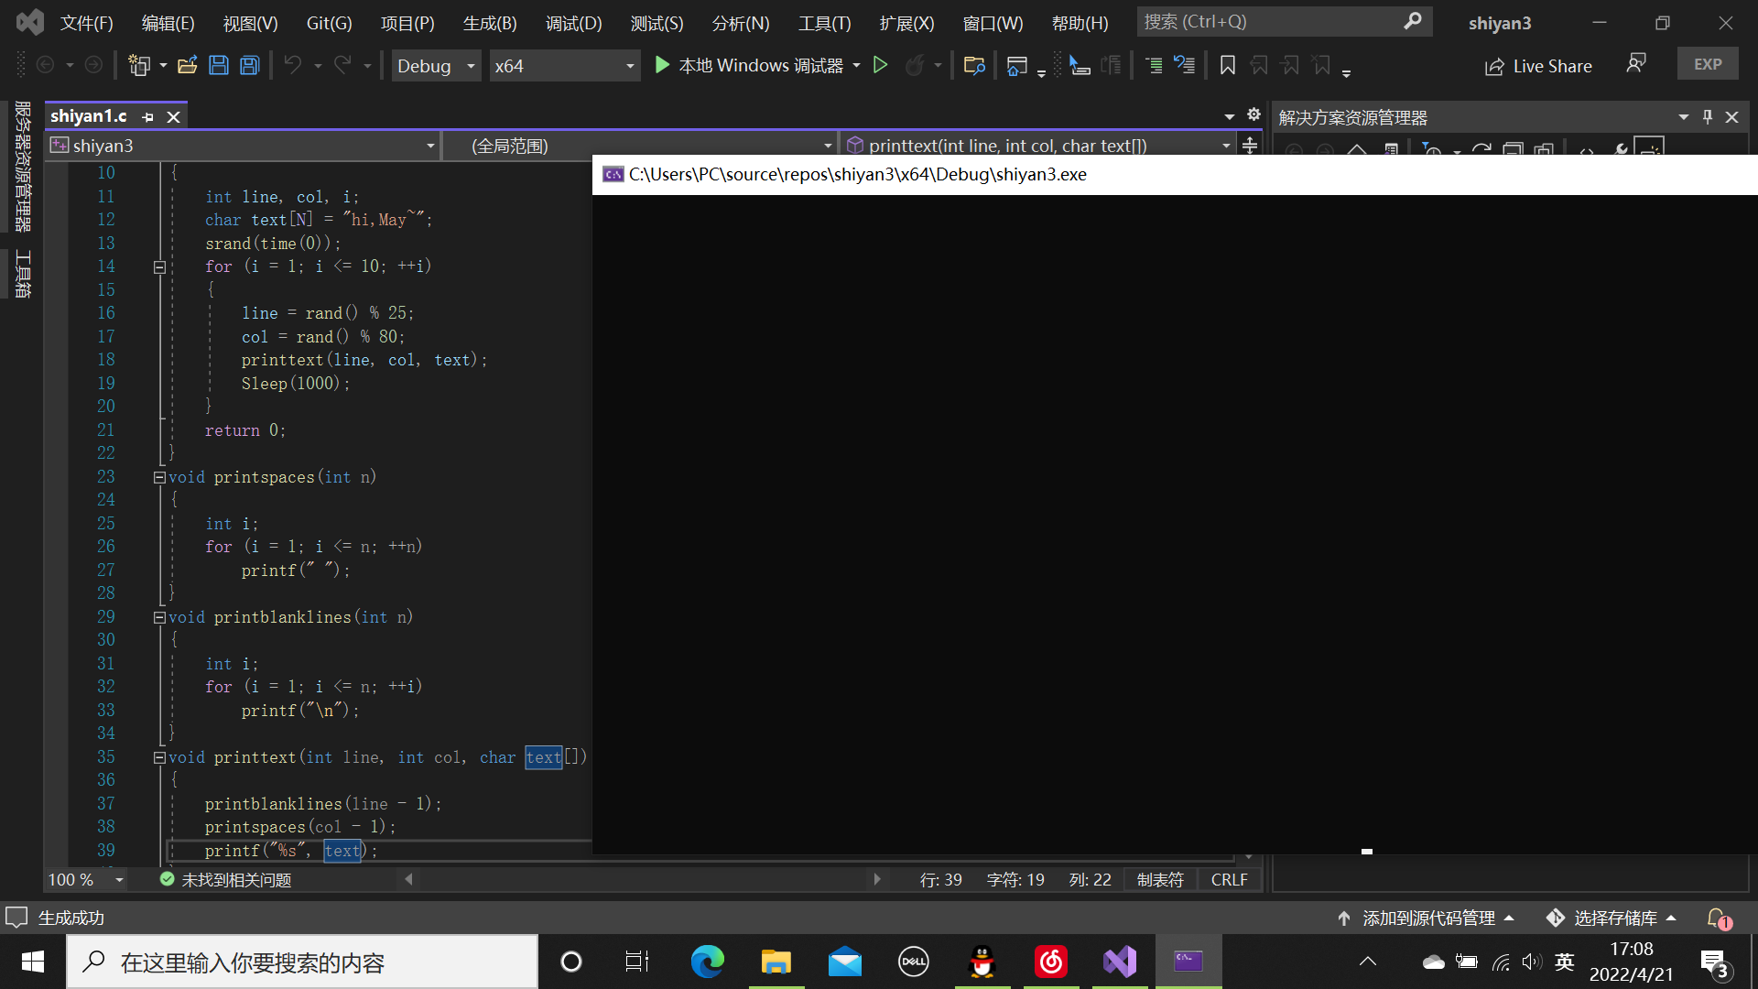Click the Save All toolbar icon
1758x989 pixels.
[250, 65]
